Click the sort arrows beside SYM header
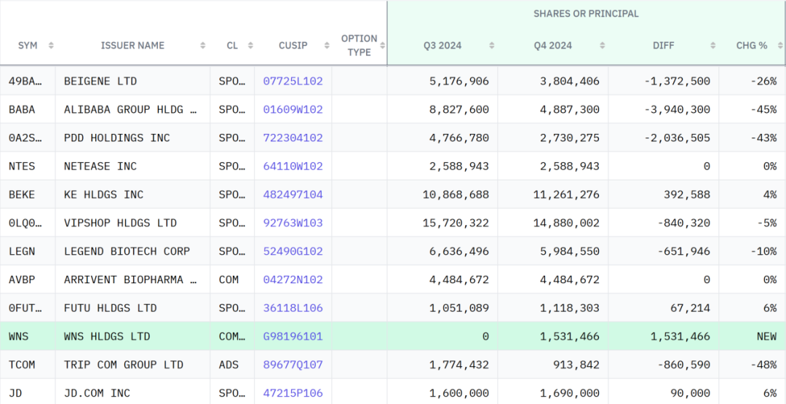Screen dimensions: 786x404 pyautogui.click(x=51, y=45)
